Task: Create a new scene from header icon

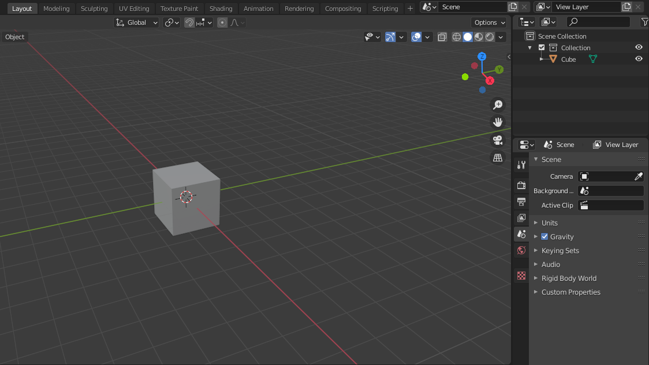Action: tap(513, 7)
